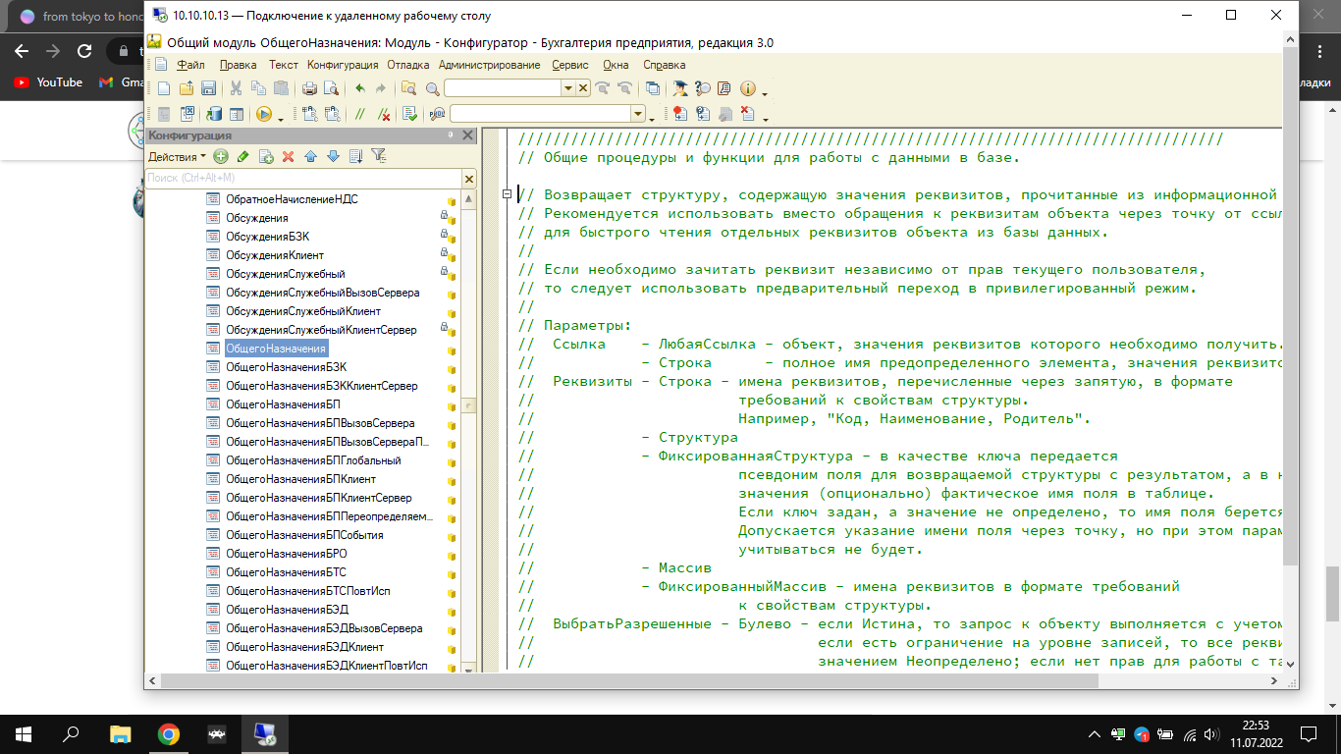Viewport: 1341px width, 754px height.
Task: Click the green pencil Edit icon
Action: pyautogui.click(x=242, y=156)
